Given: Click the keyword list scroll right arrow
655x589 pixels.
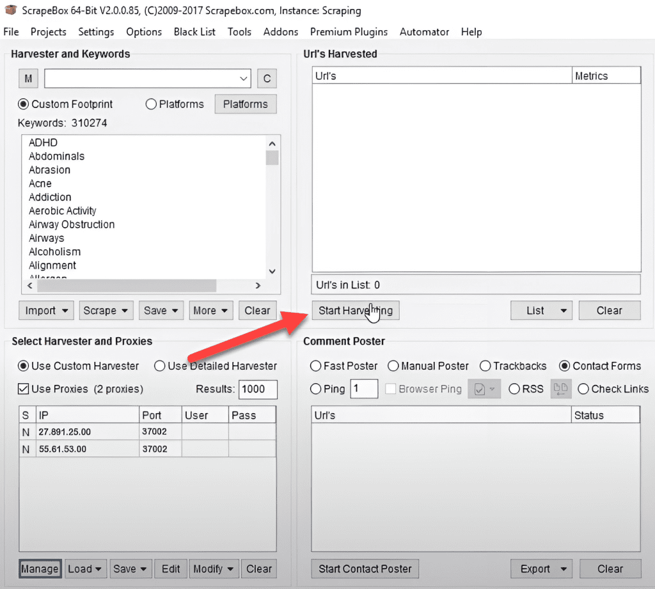Looking at the screenshot, I should tap(258, 286).
